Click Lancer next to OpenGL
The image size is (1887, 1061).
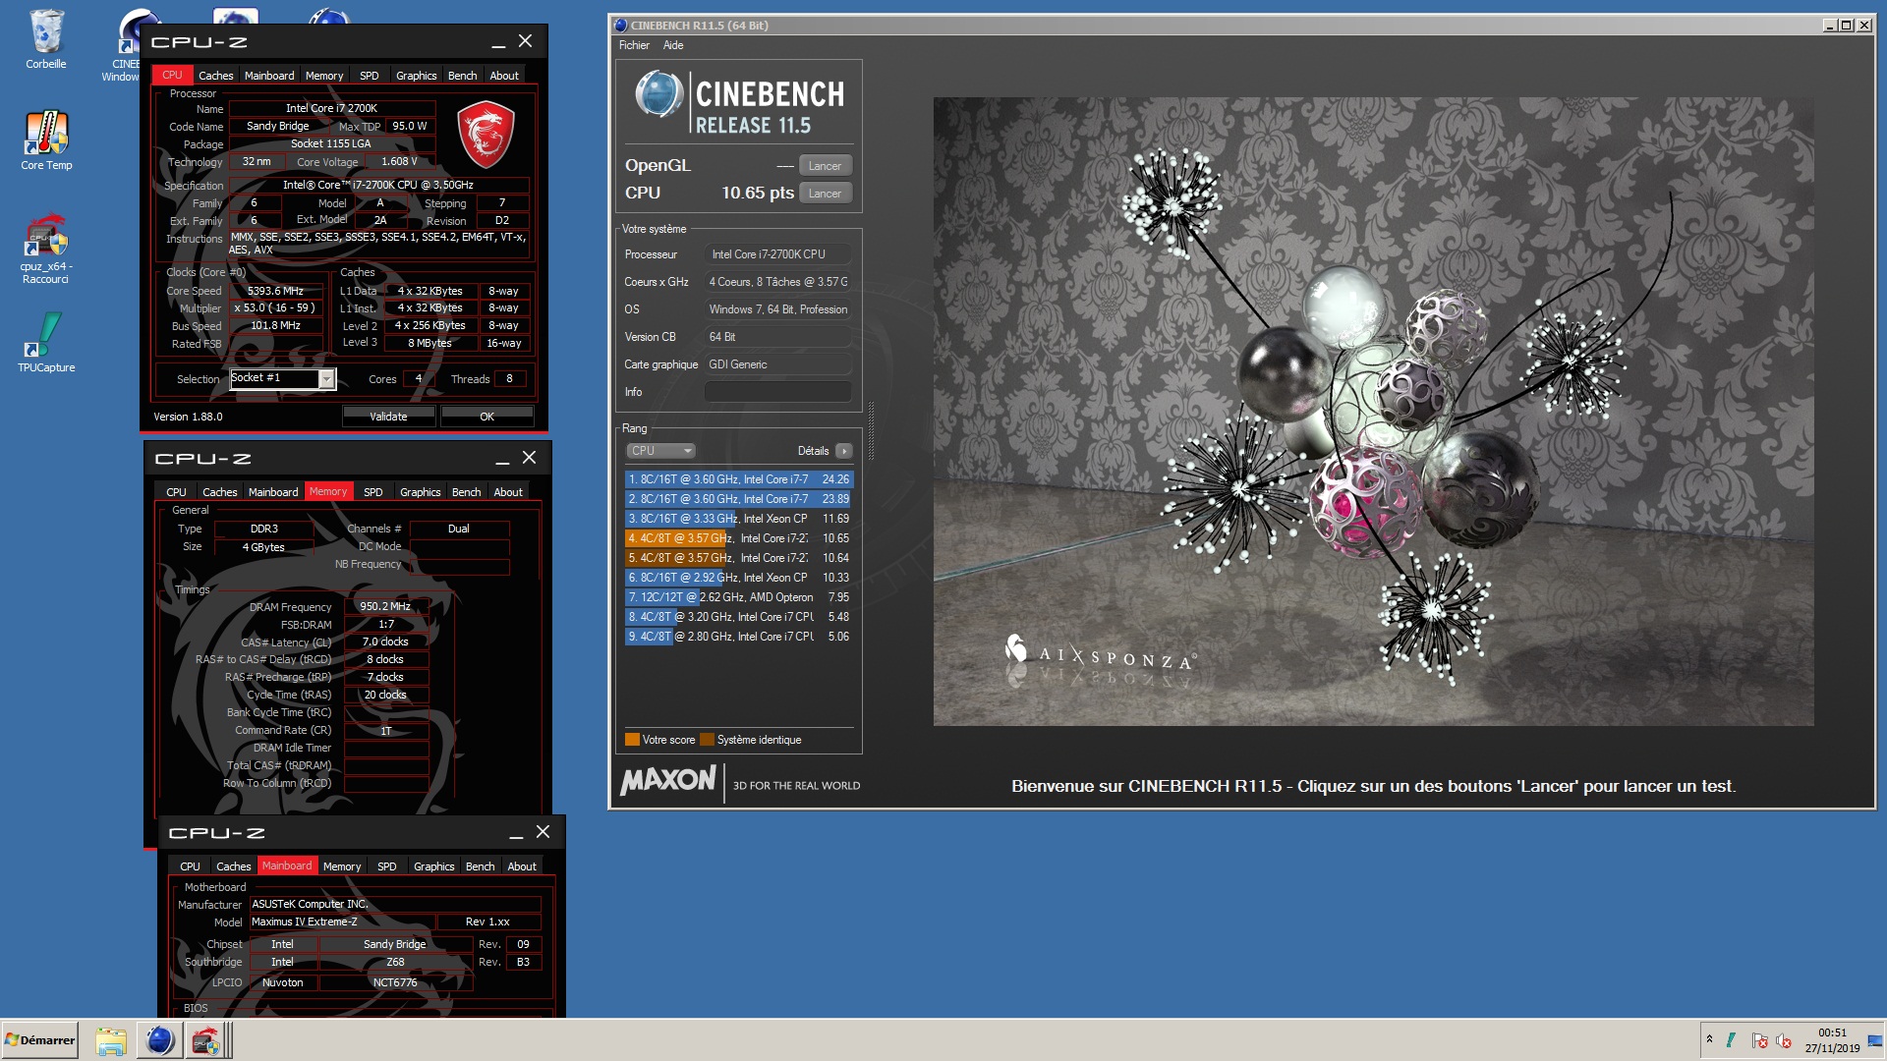click(825, 166)
